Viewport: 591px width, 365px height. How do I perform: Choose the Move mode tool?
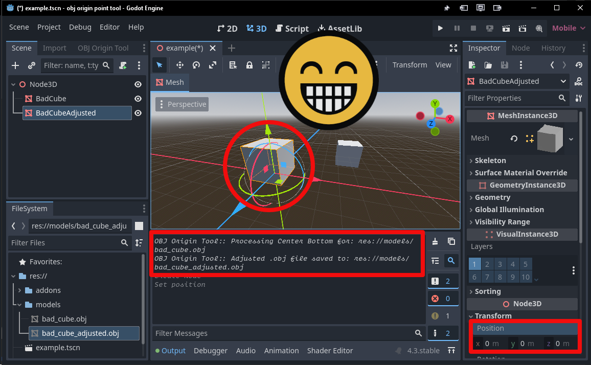pos(180,65)
